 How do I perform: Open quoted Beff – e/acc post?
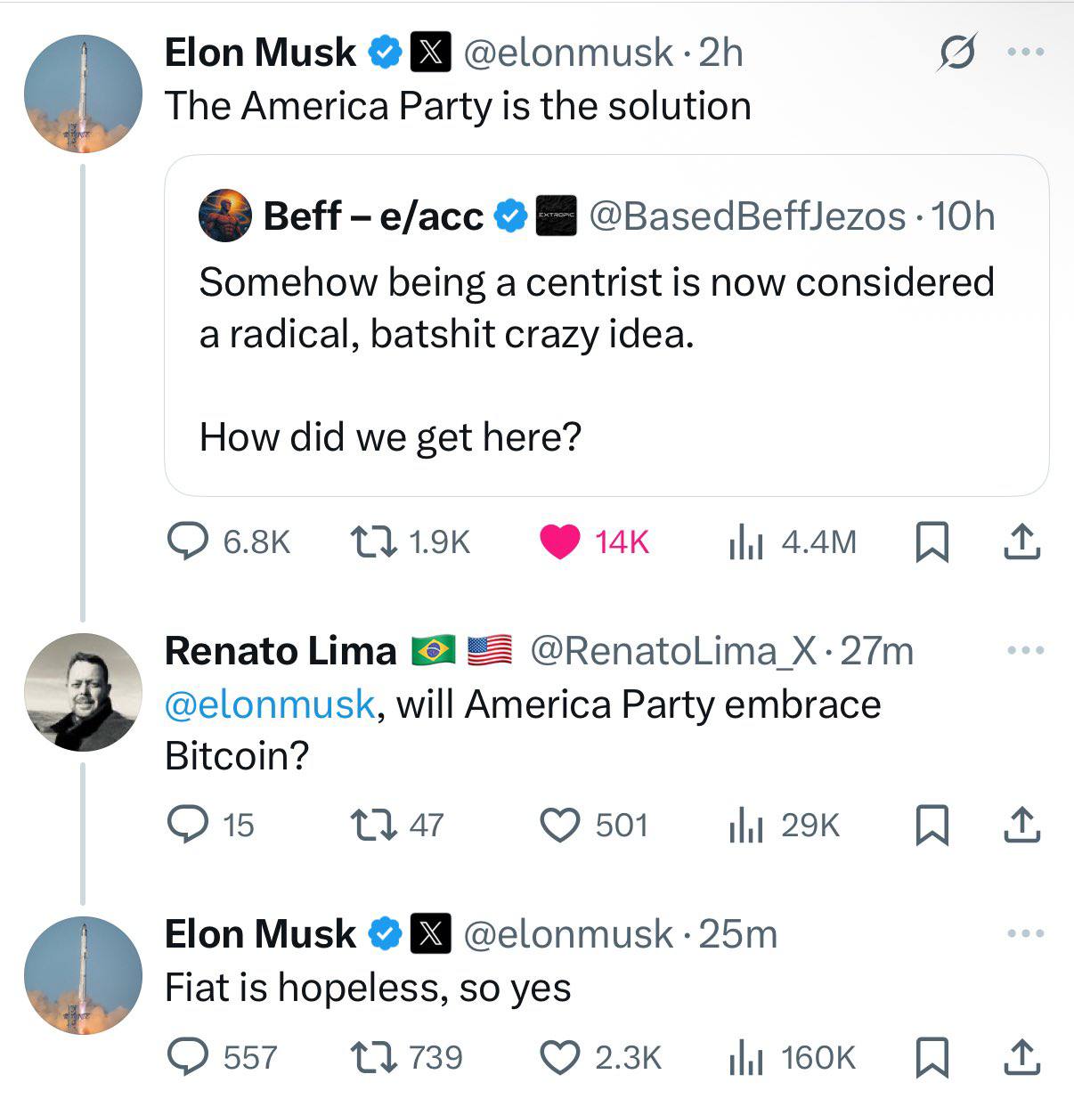click(x=606, y=356)
